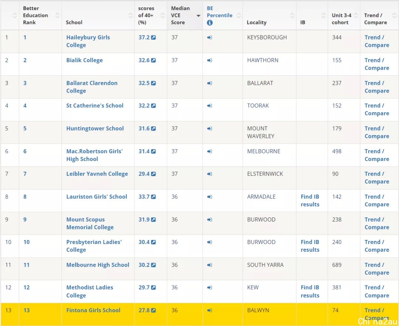Click the chart icon beside score 31.6
The image size is (399, 326).
[153, 129]
